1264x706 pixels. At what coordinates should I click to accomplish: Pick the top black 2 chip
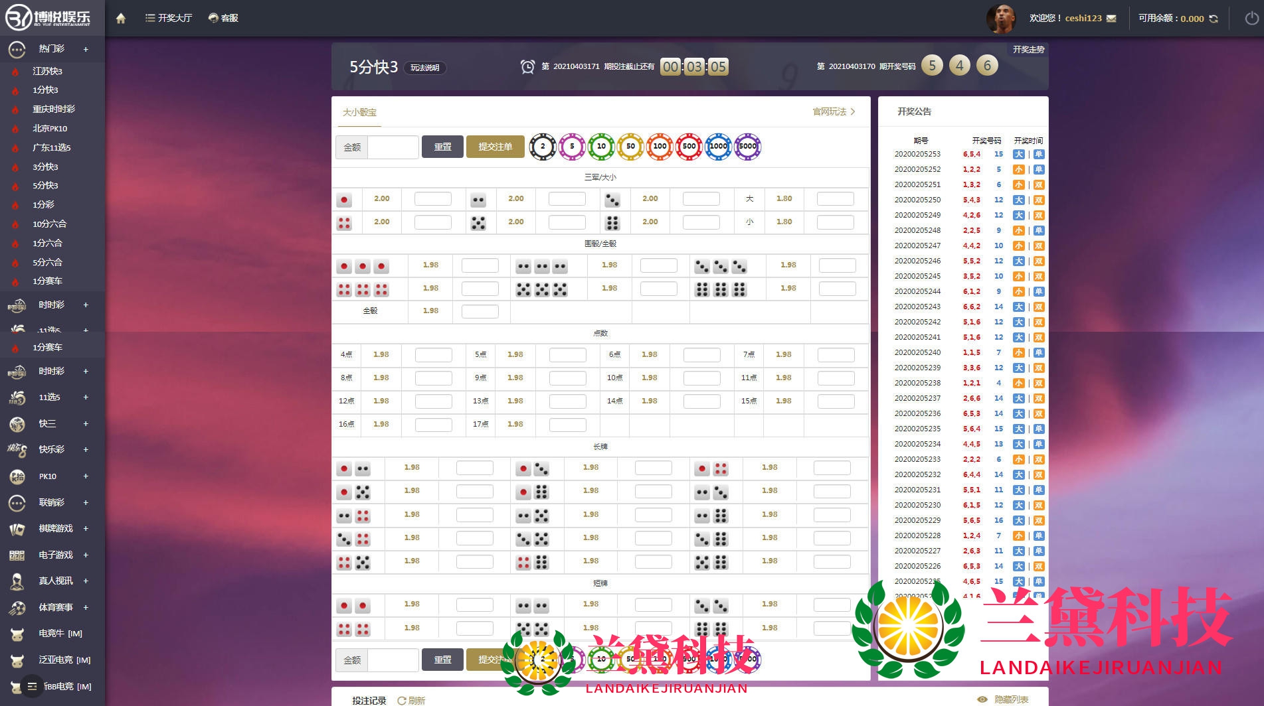[x=543, y=147]
